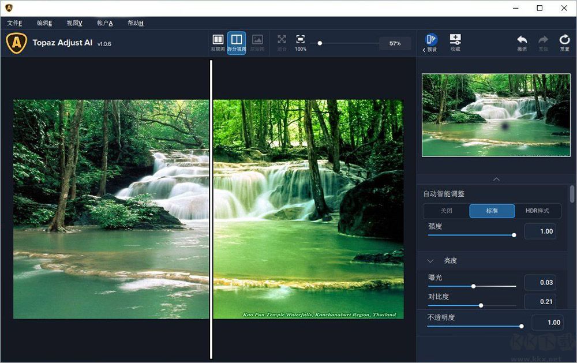The image size is (577, 363).
Task: Turn off auto adjust with 关闭
Action: pyautogui.click(x=446, y=211)
